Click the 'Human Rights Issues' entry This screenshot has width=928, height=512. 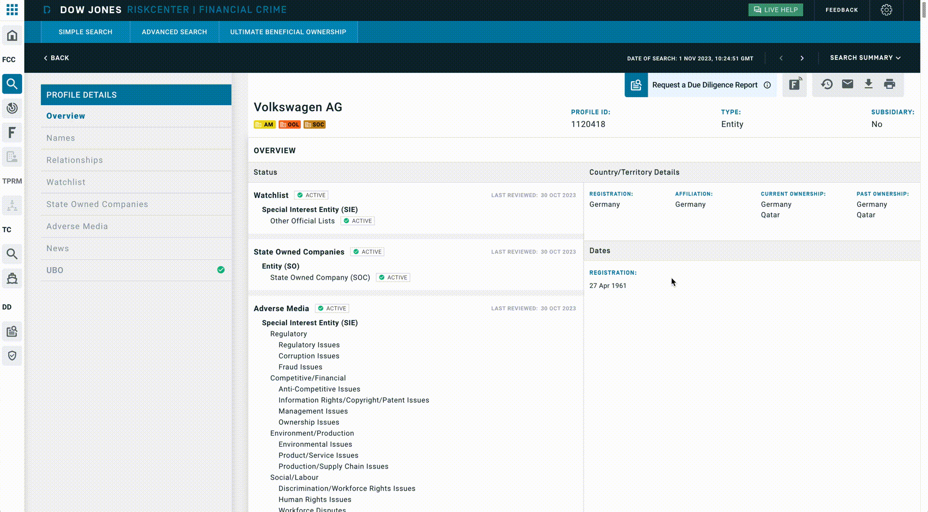[x=315, y=499]
